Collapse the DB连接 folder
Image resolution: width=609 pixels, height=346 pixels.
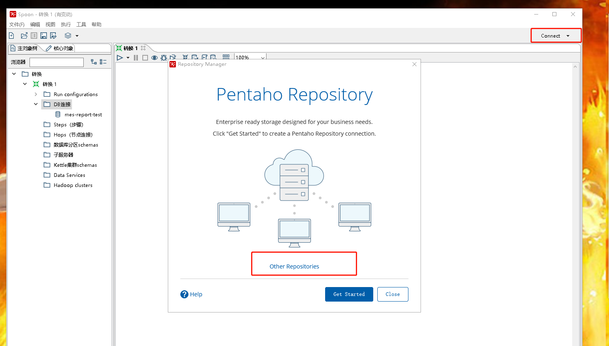click(36, 104)
